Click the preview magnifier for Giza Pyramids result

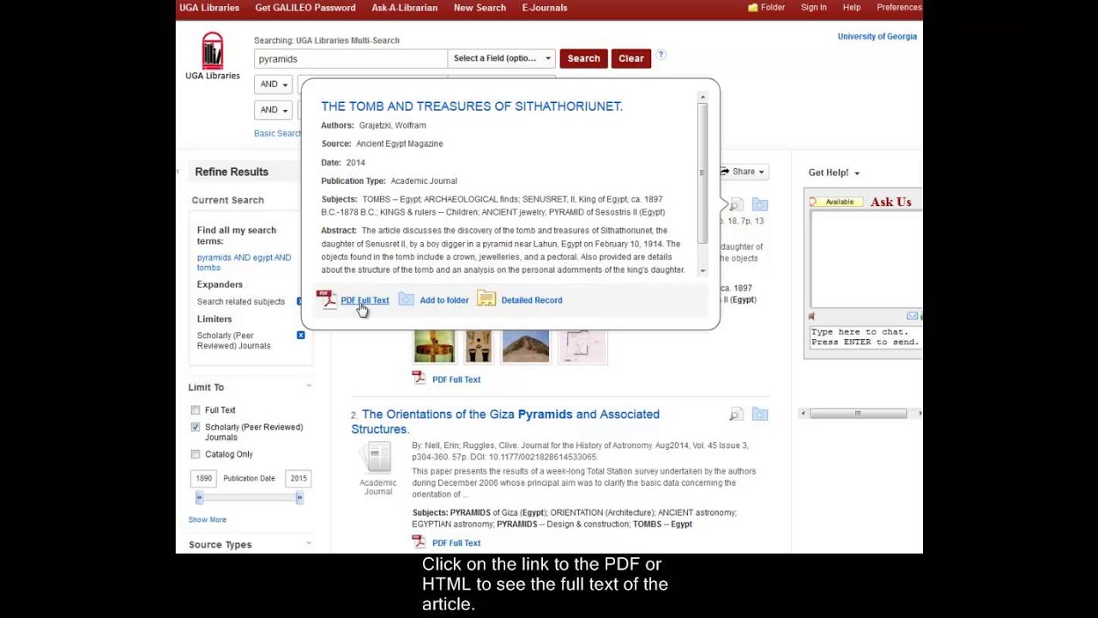(735, 415)
